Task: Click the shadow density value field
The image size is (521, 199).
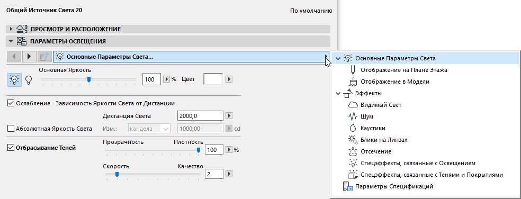Action: coord(213,150)
